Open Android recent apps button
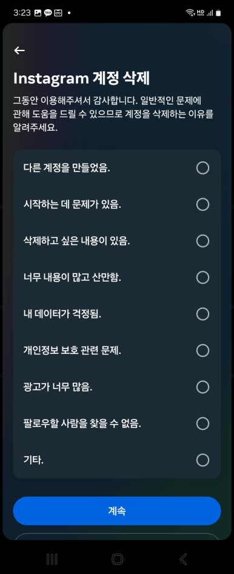Viewport: 234px width, 574px height. [52, 559]
